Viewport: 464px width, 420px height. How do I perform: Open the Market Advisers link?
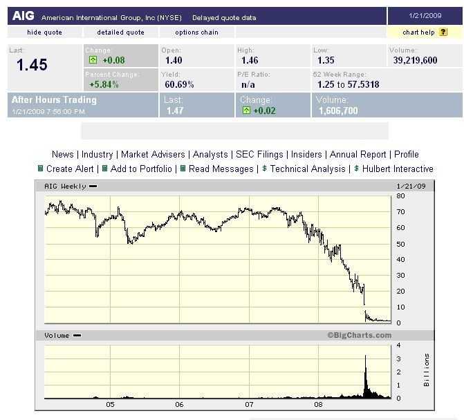click(x=153, y=154)
